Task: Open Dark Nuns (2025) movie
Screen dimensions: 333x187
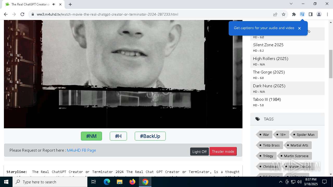Action: click(x=269, y=86)
